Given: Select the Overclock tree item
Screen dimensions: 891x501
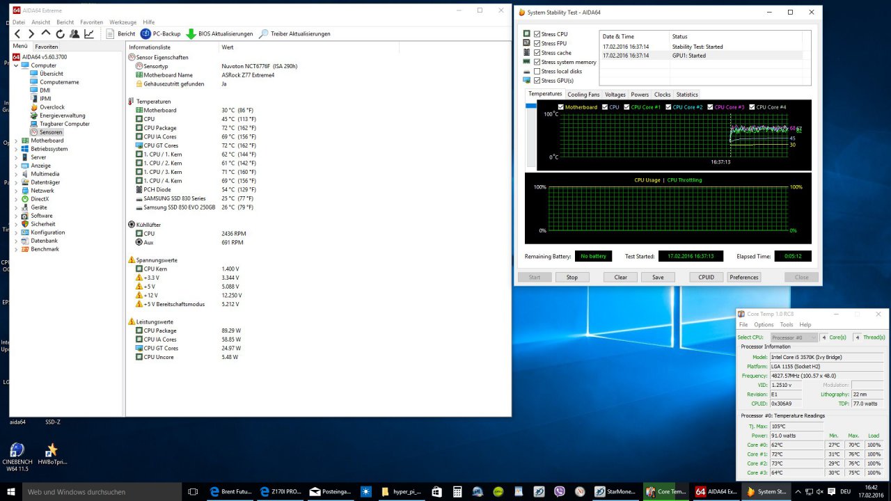Looking at the screenshot, I should 52,107.
